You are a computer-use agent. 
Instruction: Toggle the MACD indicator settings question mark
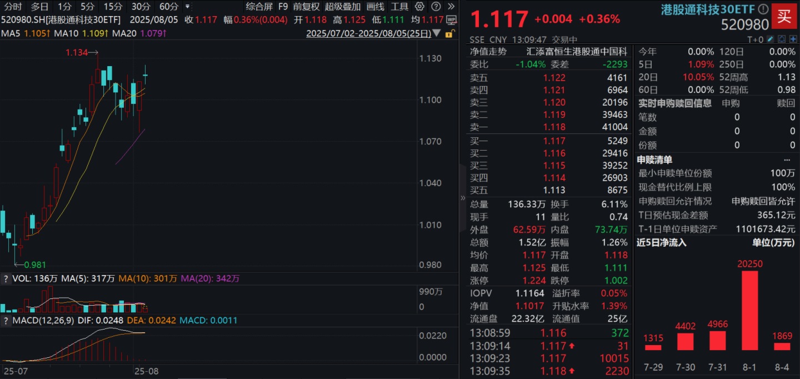tap(5, 321)
